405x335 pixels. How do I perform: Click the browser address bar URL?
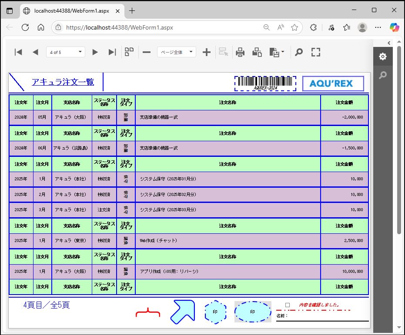[x=120, y=27]
